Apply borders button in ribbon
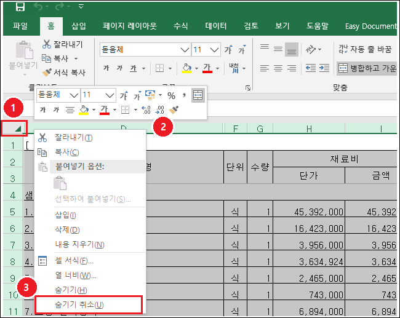The image size is (400, 318). coord(160,68)
